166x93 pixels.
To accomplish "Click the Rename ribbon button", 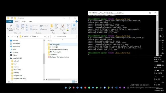I will point(44,29).
